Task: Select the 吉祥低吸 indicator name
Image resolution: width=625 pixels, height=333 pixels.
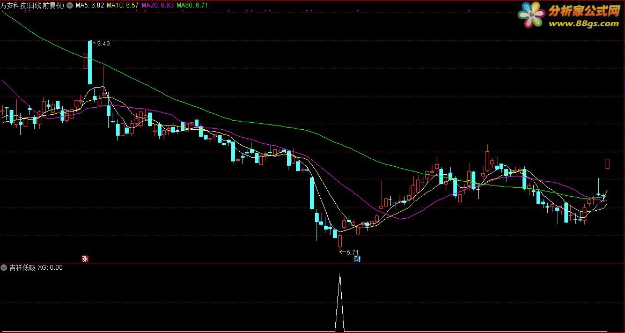Action: click(23, 268)
